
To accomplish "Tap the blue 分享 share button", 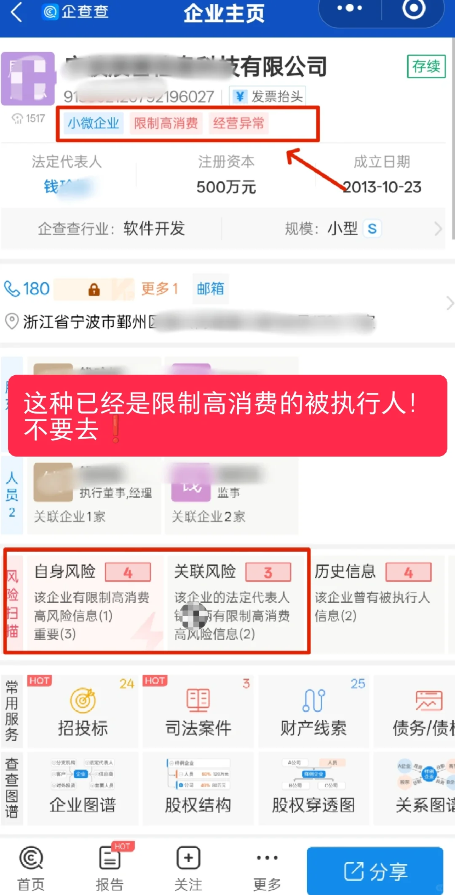I will tap(375, 871).
